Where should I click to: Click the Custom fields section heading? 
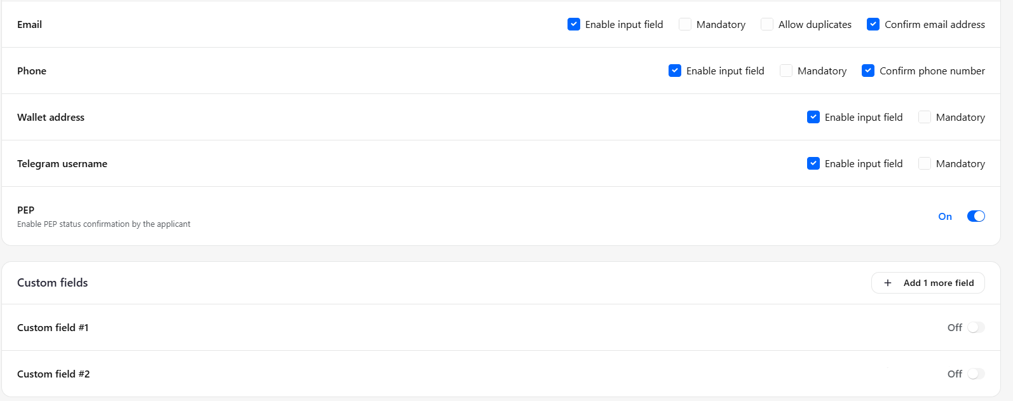click(x=53, y=283)
